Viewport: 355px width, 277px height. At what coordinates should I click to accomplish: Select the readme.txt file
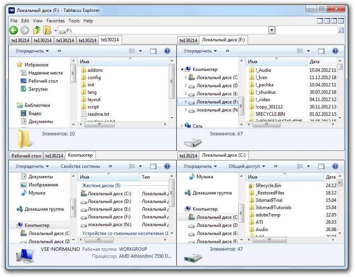(98, 114)
